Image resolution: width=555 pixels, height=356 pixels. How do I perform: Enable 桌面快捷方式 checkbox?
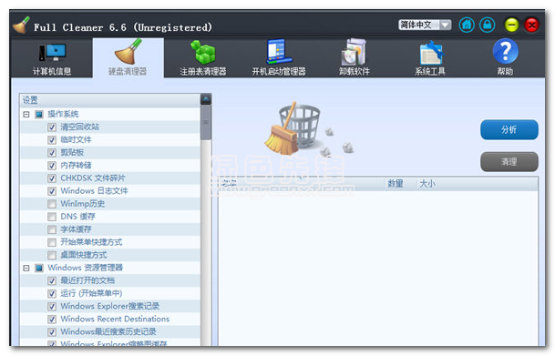(x=52, y=255)
